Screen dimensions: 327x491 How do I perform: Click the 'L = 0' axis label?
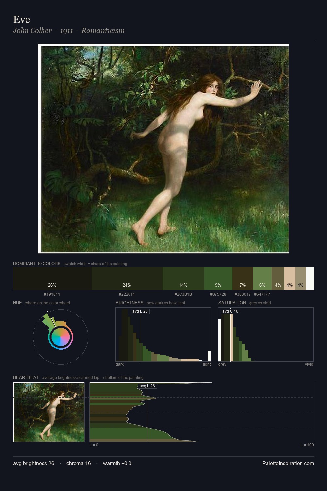point(94,445)
